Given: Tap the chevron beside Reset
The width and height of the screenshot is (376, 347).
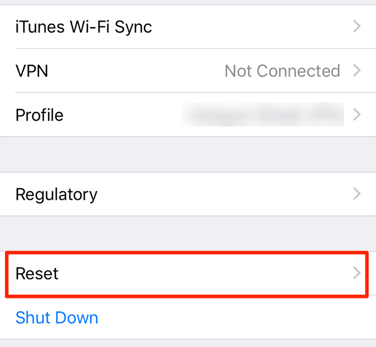Looking at the screenshot, I should click(x=357, y=273).
